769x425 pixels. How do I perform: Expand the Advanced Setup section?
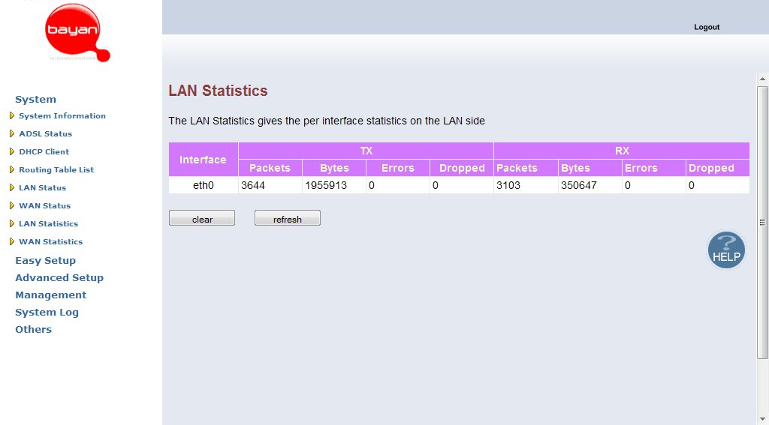59,277
